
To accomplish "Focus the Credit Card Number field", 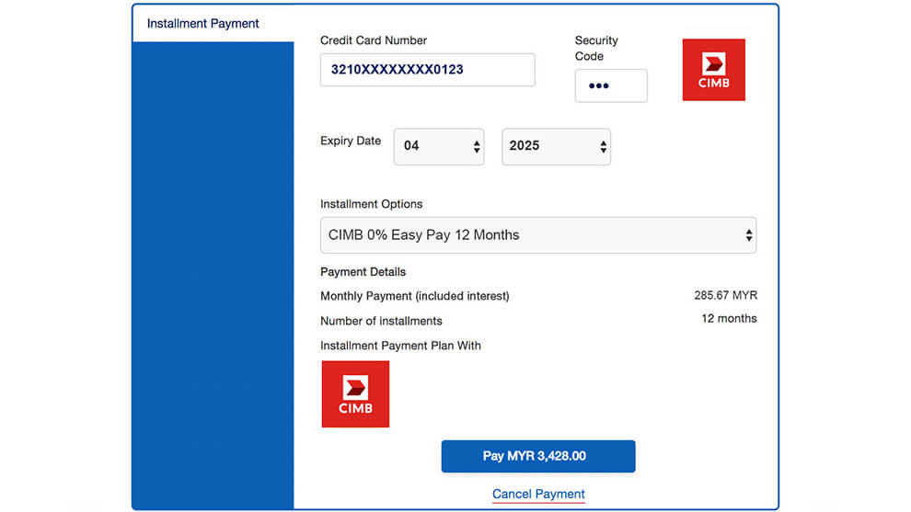I will 428,70.
